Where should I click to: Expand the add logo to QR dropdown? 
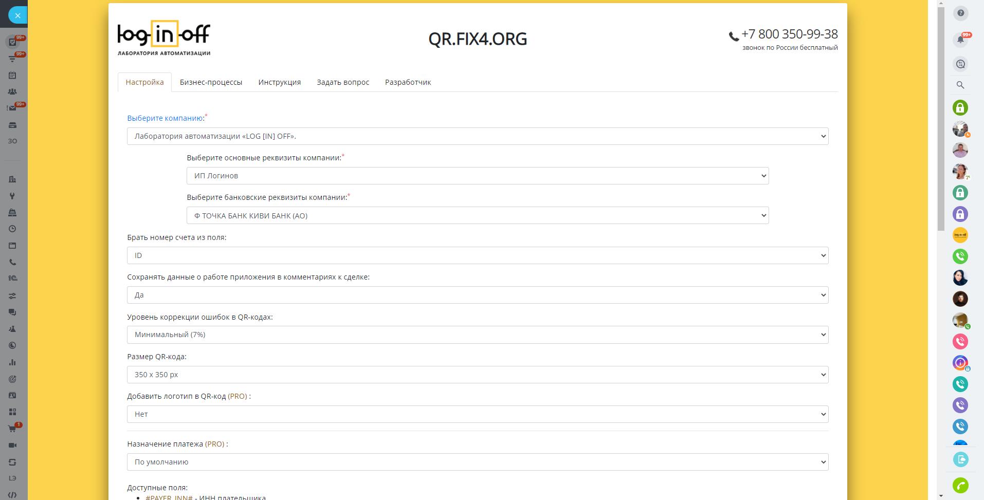[477, 414]
